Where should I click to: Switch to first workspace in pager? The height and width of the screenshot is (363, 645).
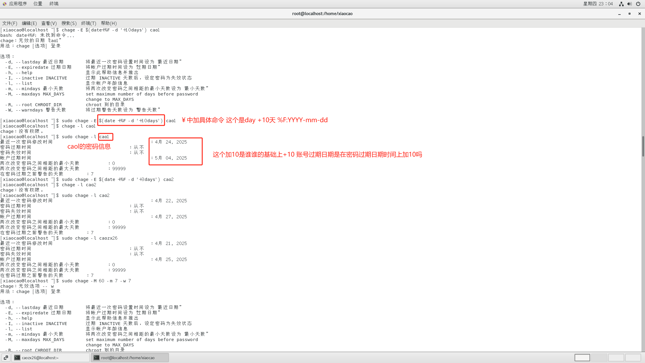582,358
